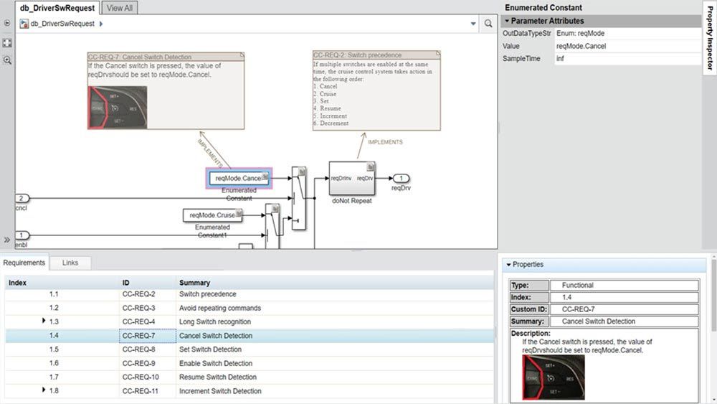
Task: Click the steering wheel image in Description
Action: click(x=554, y=377)
